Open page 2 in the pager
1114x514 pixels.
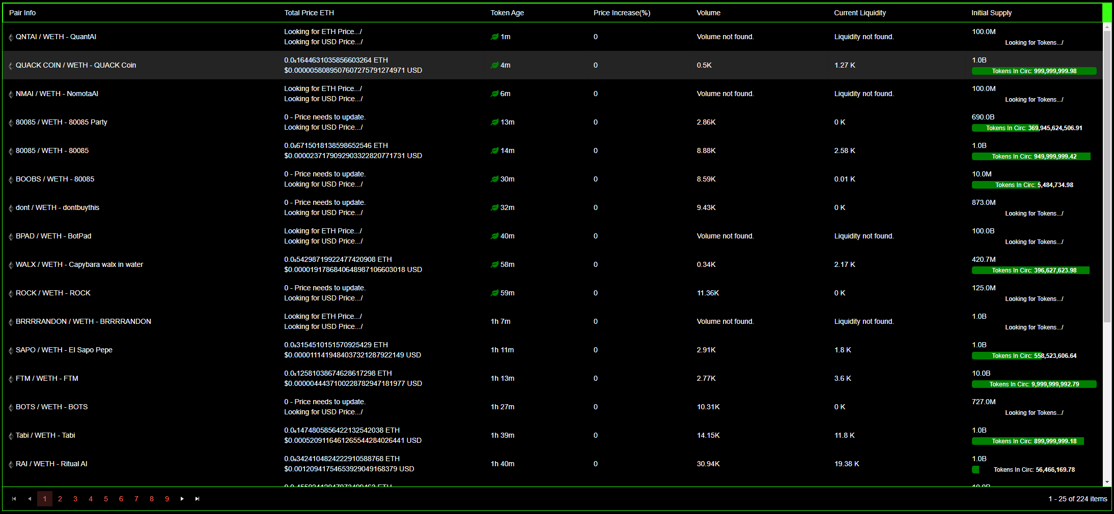pyautogui.click(x=60, y=499)
